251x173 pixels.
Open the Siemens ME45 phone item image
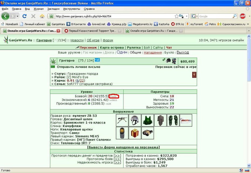[122, 133]
